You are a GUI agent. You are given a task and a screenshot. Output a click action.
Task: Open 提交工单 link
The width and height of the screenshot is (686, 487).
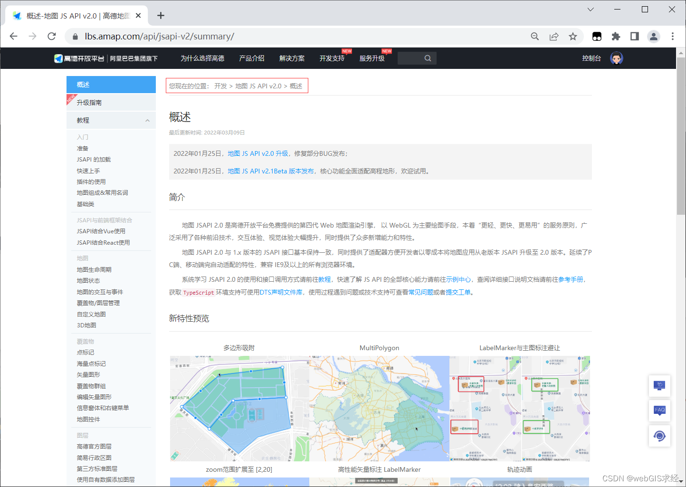pos(458,292)
